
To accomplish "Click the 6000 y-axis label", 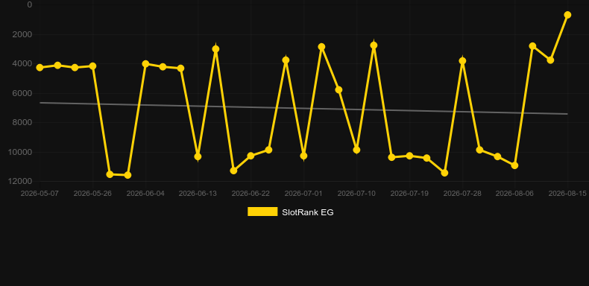I will click(22, 93).
